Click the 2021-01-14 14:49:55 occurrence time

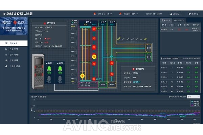(x=53, y=46)
